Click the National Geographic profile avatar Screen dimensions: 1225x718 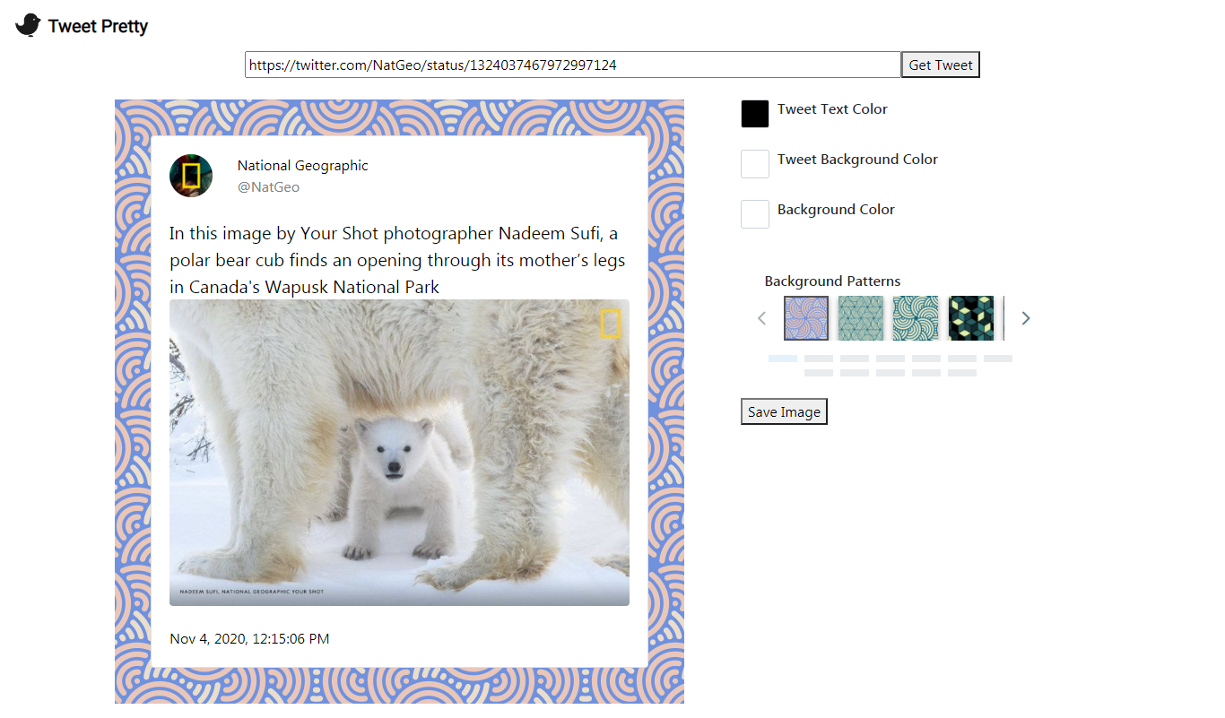tap(191, 176)
